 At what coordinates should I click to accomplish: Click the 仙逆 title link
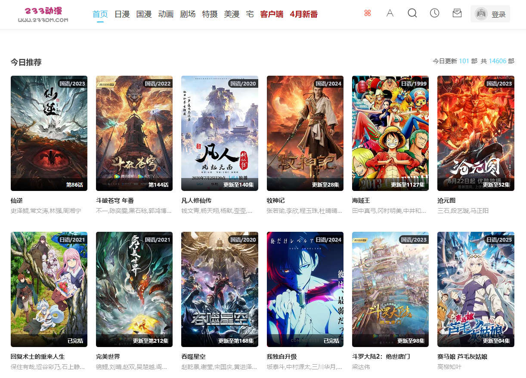[x=17, y=200]
